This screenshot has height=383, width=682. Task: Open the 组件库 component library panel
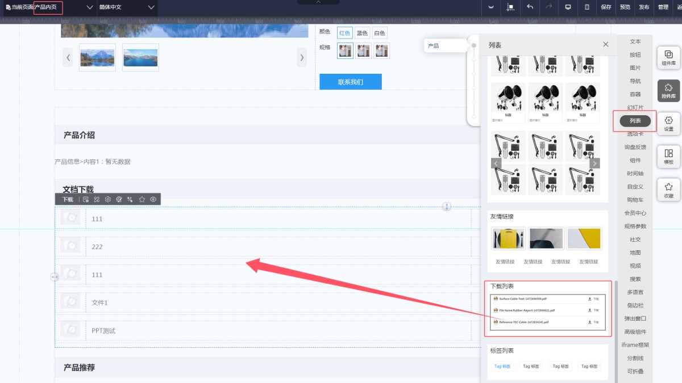tap(668, 58)
